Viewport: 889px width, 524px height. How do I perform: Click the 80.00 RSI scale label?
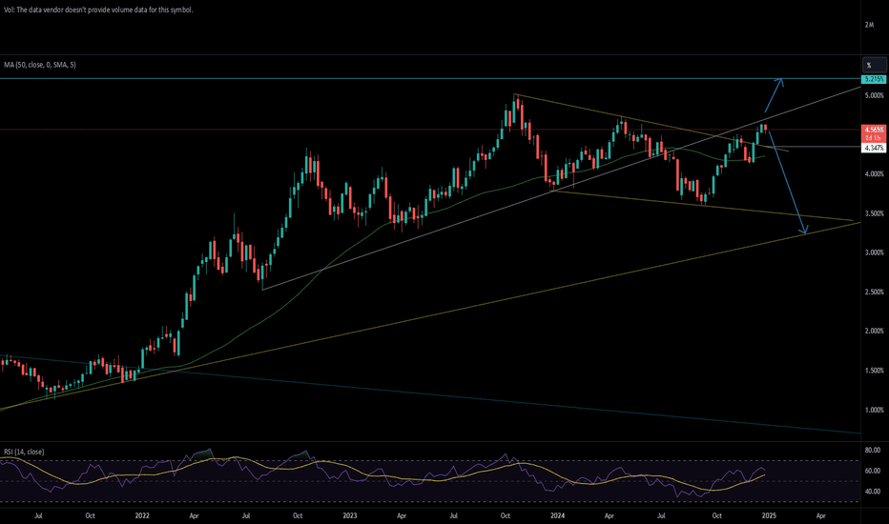point(873,451)
